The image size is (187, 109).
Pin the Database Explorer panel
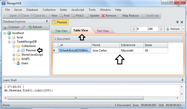coord(47,21)
